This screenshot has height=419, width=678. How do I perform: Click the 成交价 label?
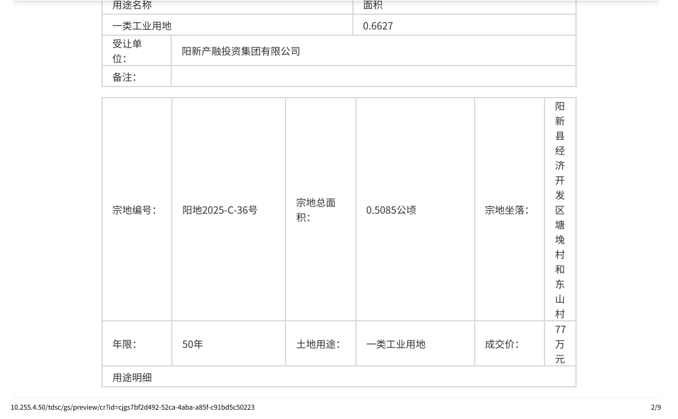point(501,344)
